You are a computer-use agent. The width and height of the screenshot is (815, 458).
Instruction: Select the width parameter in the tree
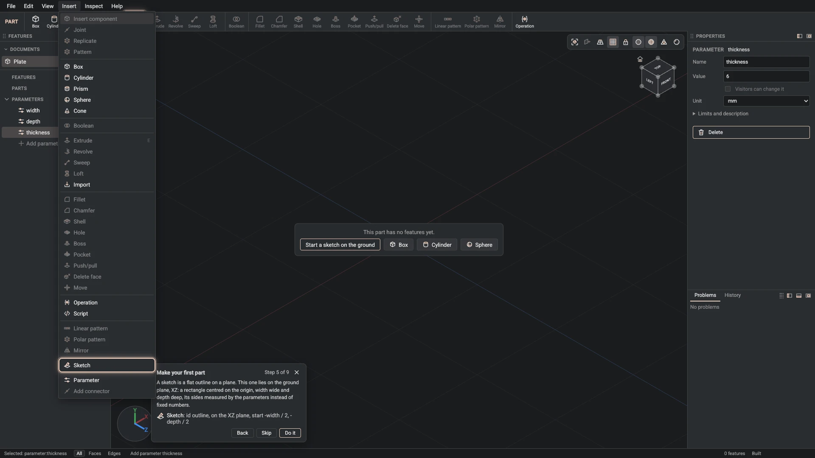(x=33, y=110)
